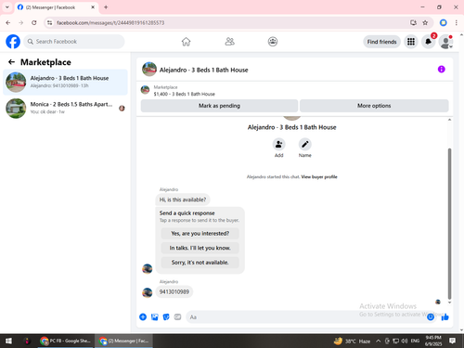This screenshot has height=348, width=464.
Task: Open the View buyer profile link
Action: click(x=319, y=177)
